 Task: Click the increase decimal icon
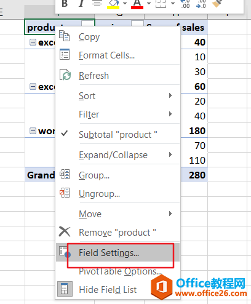pyautogui.click(x=185, y=4)
